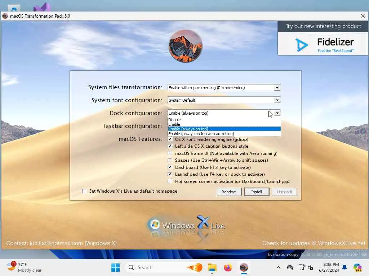This screenshot has width=369, height=276.
Task: Click the network display tray icon
Action: click(x=302, y=267)
